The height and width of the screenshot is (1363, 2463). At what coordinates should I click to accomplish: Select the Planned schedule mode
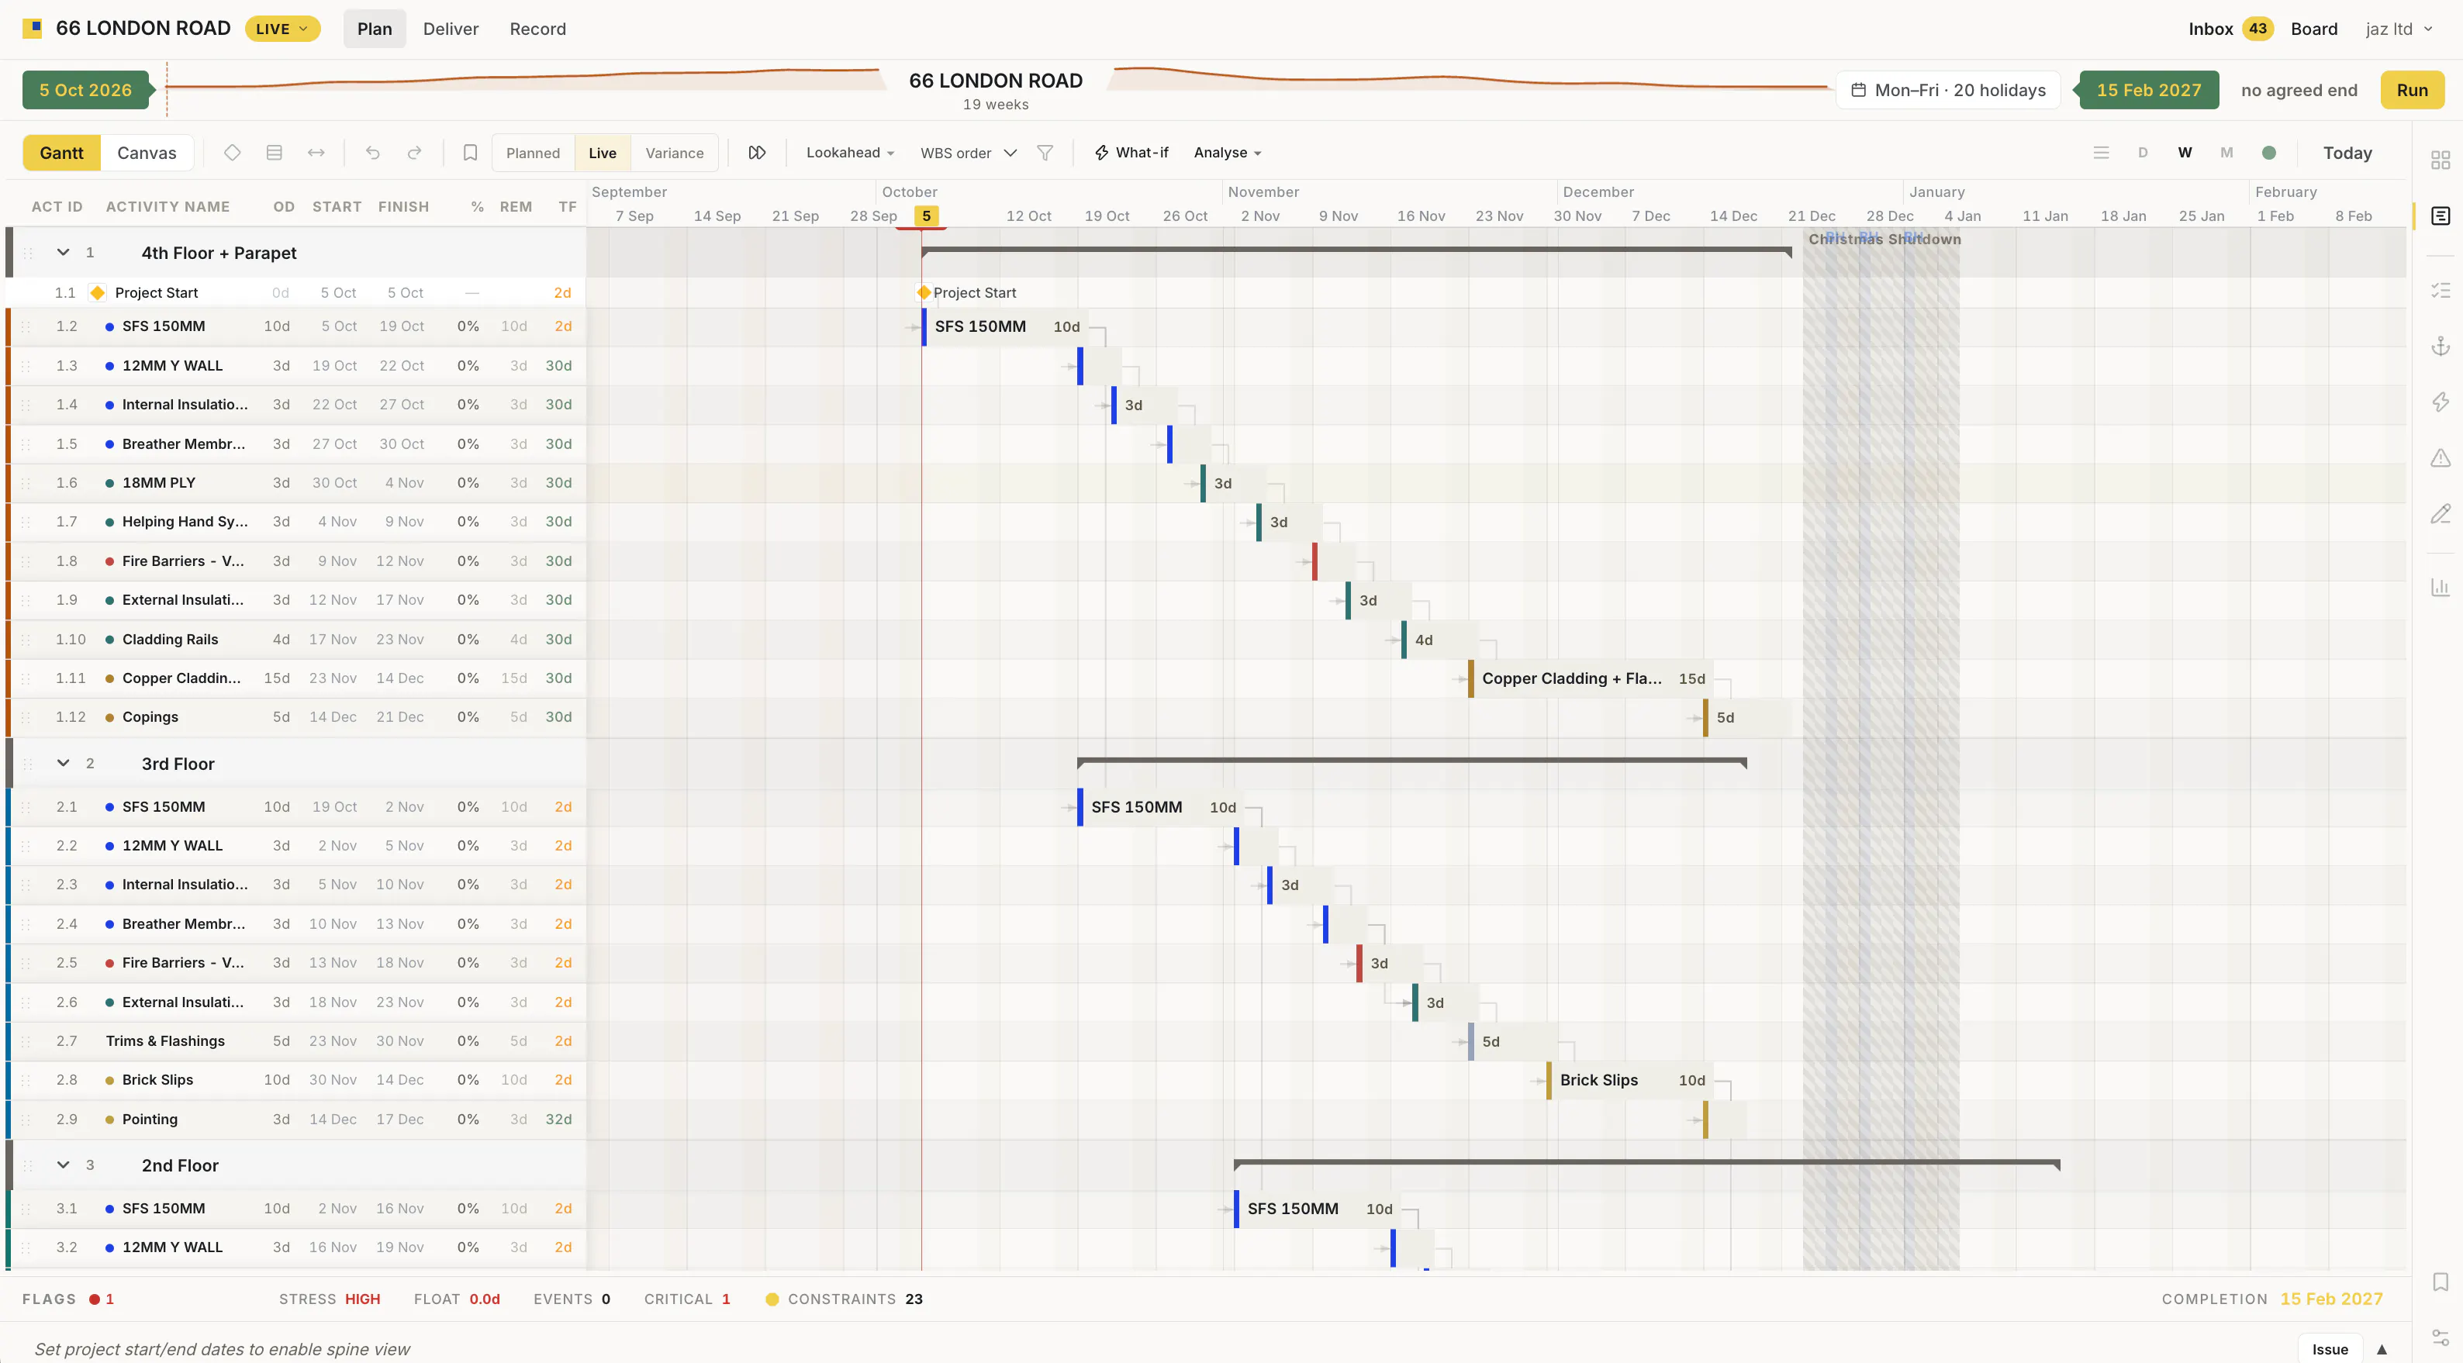tap(534, 153)
